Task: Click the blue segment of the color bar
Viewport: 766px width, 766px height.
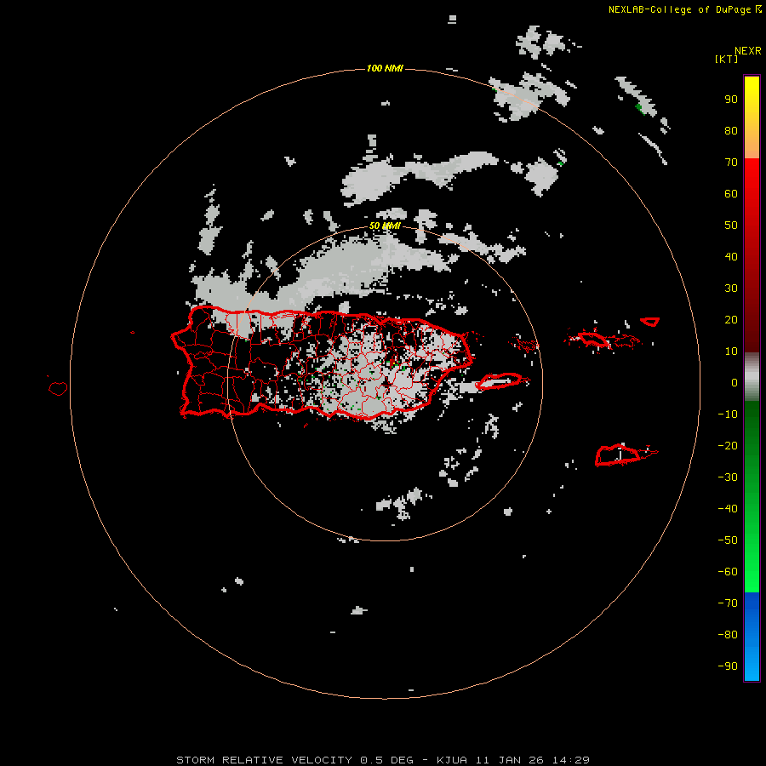Action: tap(752, 636)
